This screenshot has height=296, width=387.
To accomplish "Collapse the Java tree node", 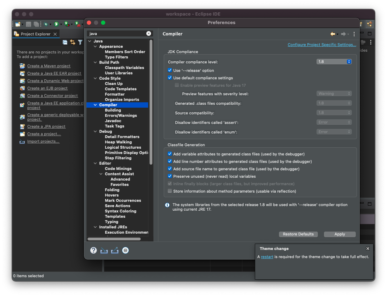I will (90, 41).
